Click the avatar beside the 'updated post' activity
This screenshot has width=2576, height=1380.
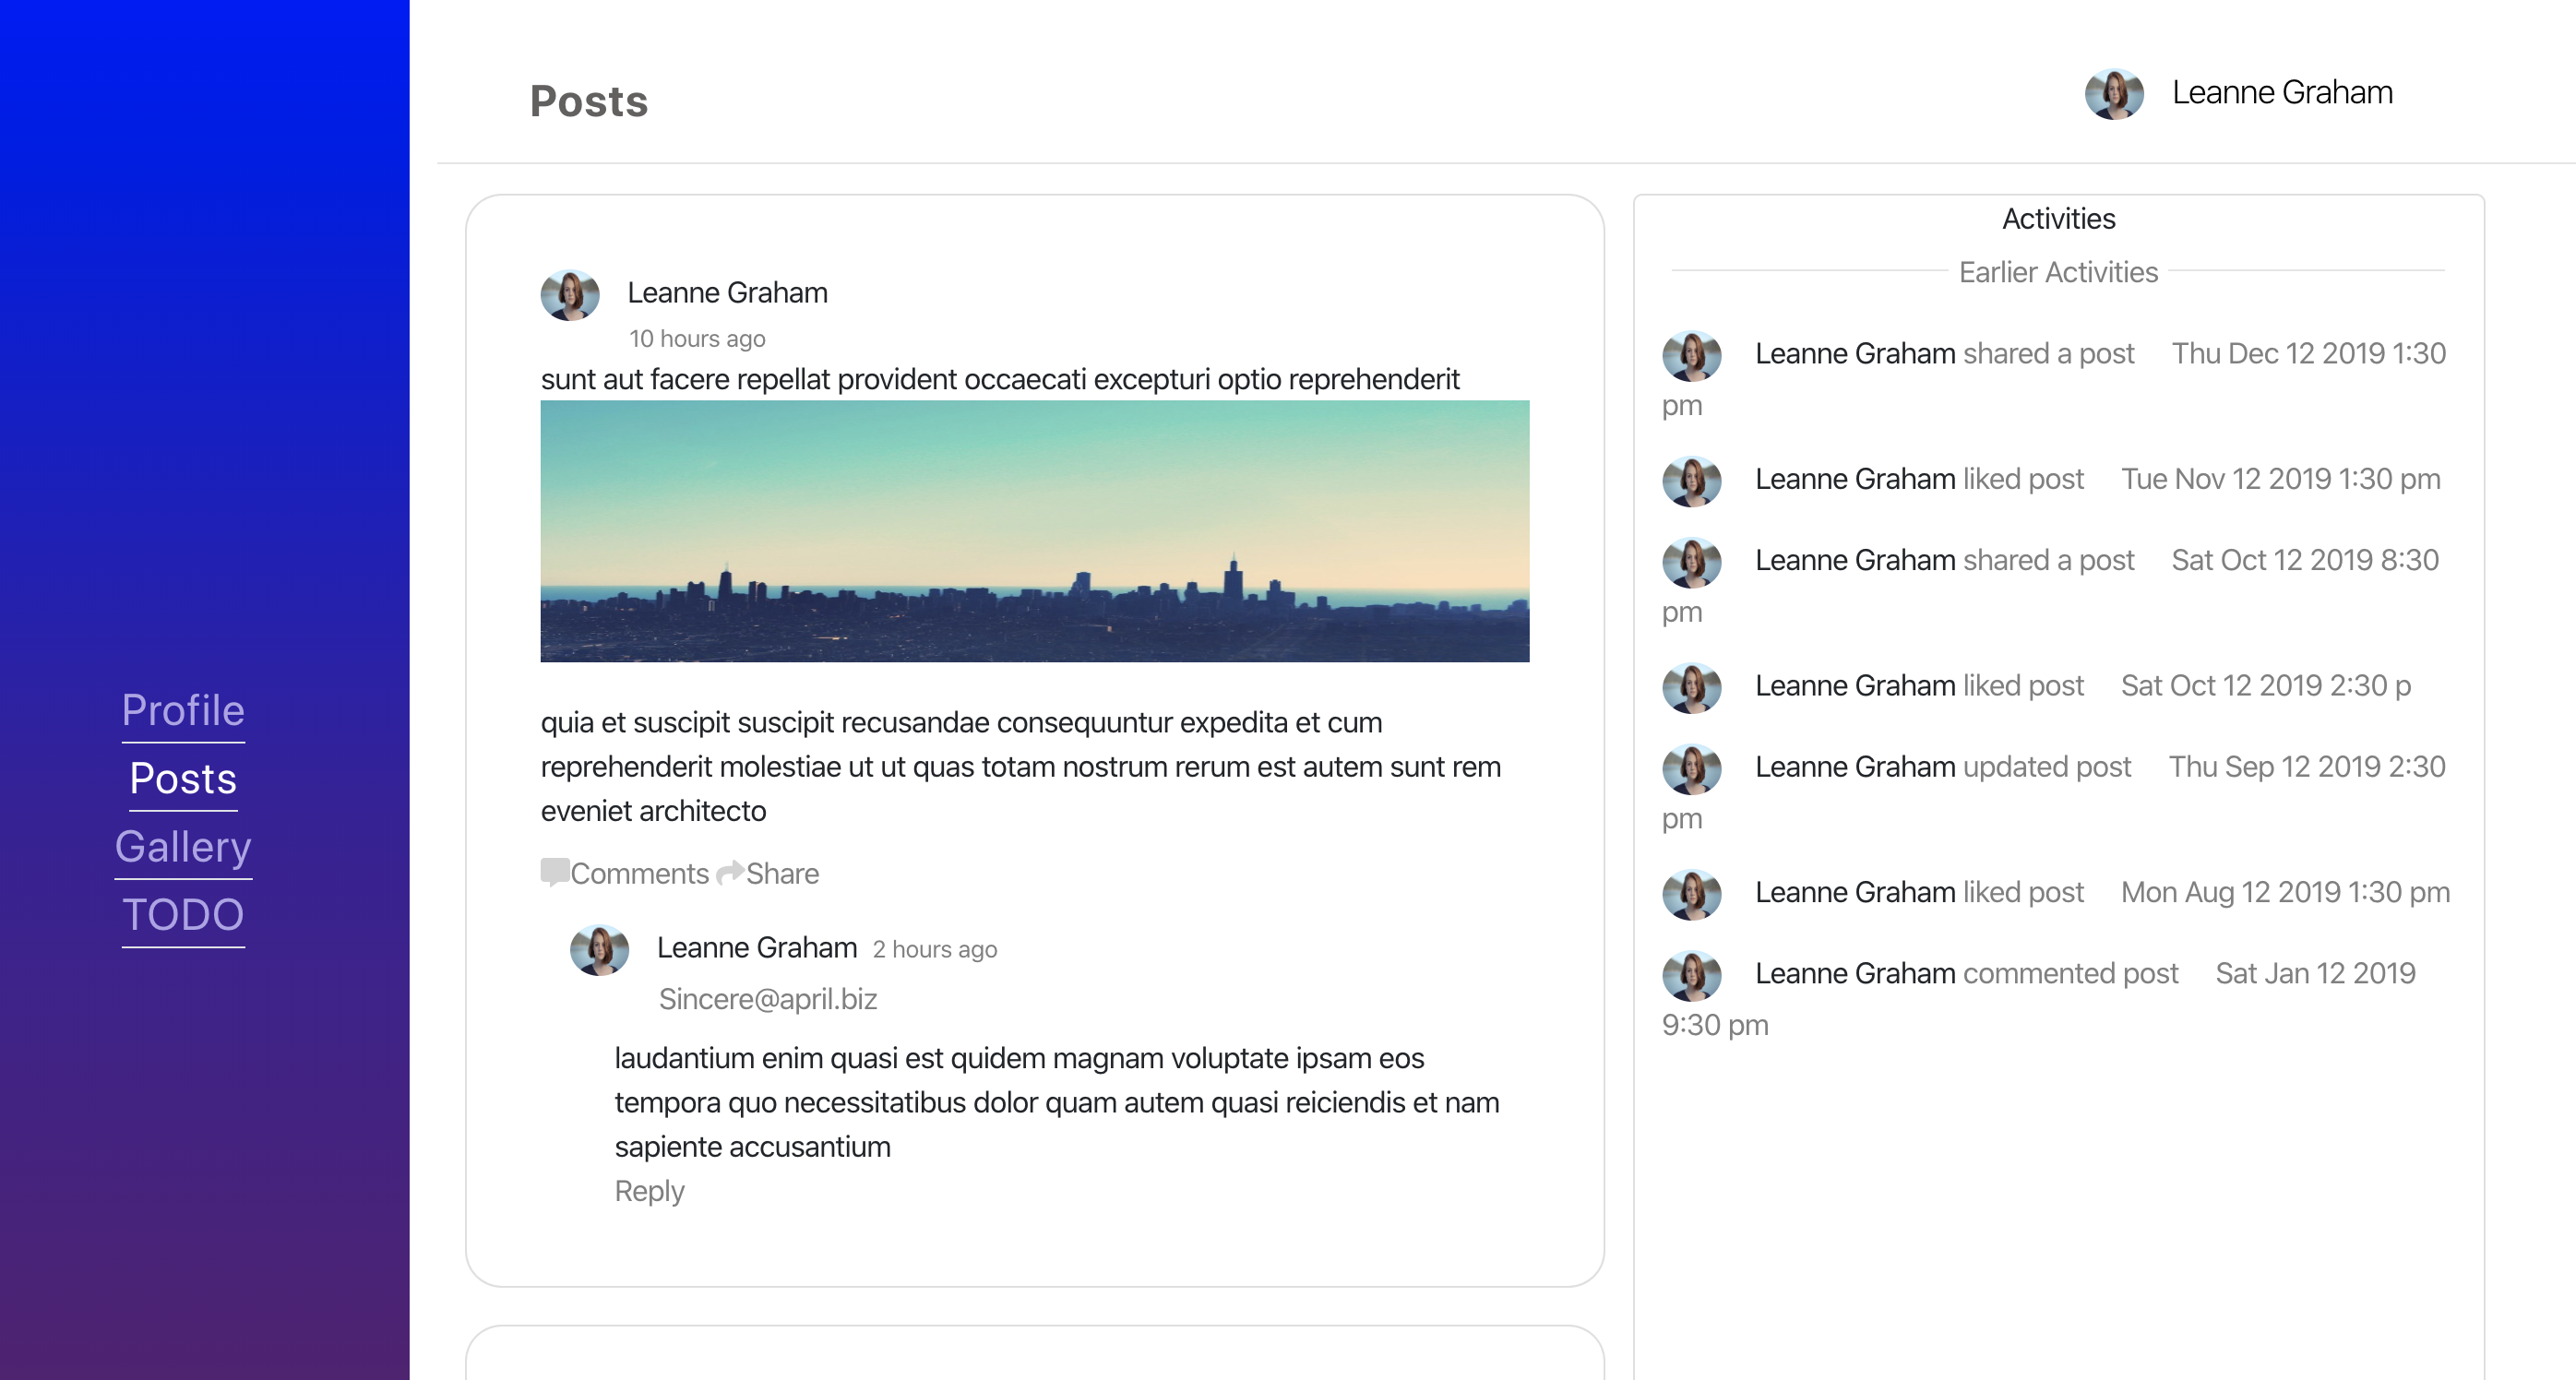tap(1691, 770)
